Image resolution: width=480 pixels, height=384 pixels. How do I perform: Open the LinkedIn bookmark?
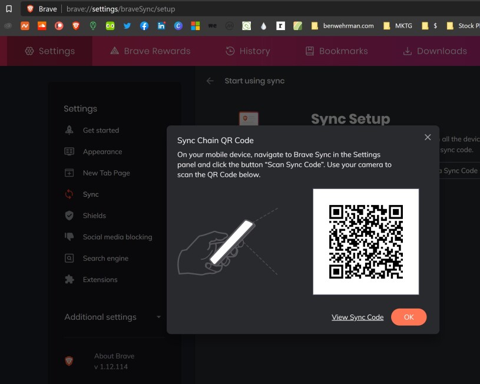coord(161,26)
